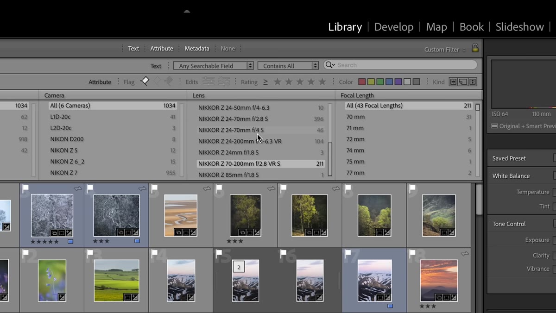Filter by unflagged photos flag icon

[x=157, y=81]
